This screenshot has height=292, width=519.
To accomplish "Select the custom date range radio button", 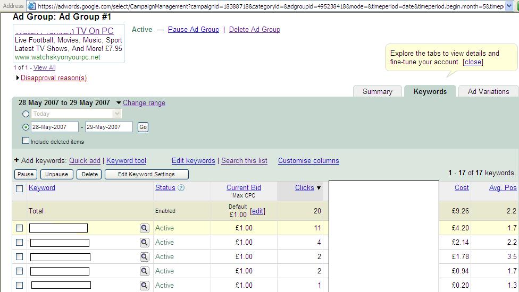I will (x=26, y=127).
